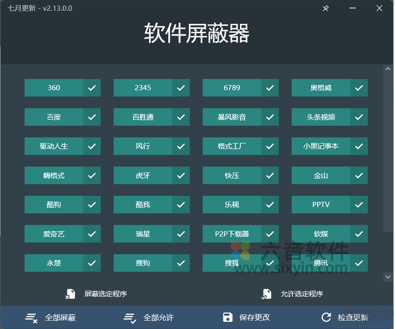Click the 检查更新 button
This screenshot has width=395, height=329.
pos(353,317)
